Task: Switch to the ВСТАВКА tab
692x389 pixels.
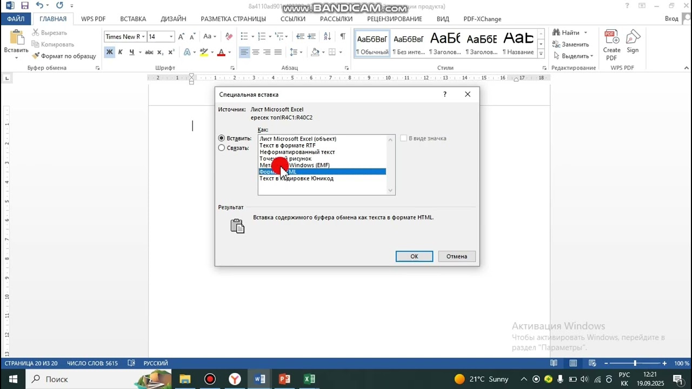Action: pyautogui.click(x=133, y=18)
